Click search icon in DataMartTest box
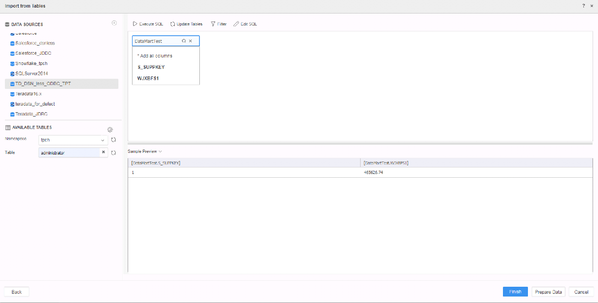Image resolution: width=598 pixels, height=303 pixels. [x=184, y=41]
